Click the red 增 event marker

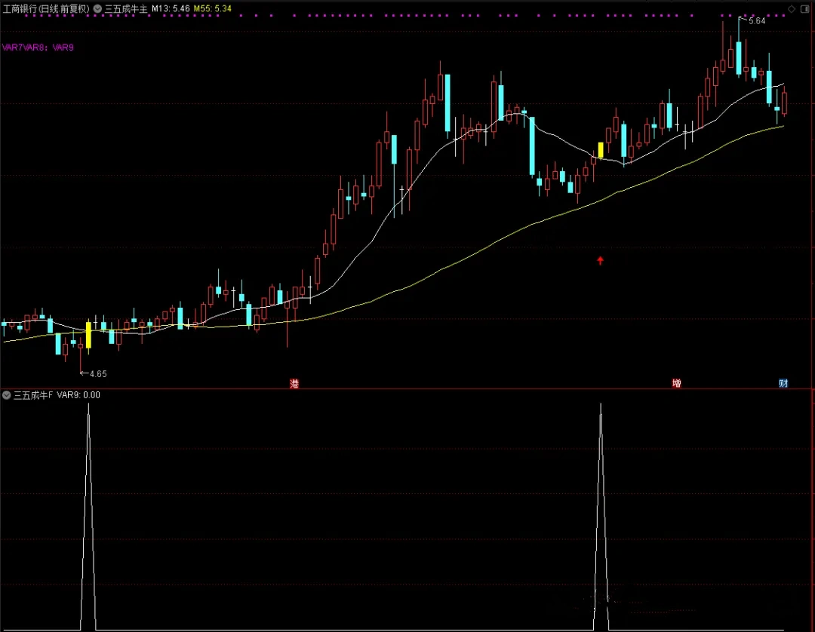click(x=677, y=383)
